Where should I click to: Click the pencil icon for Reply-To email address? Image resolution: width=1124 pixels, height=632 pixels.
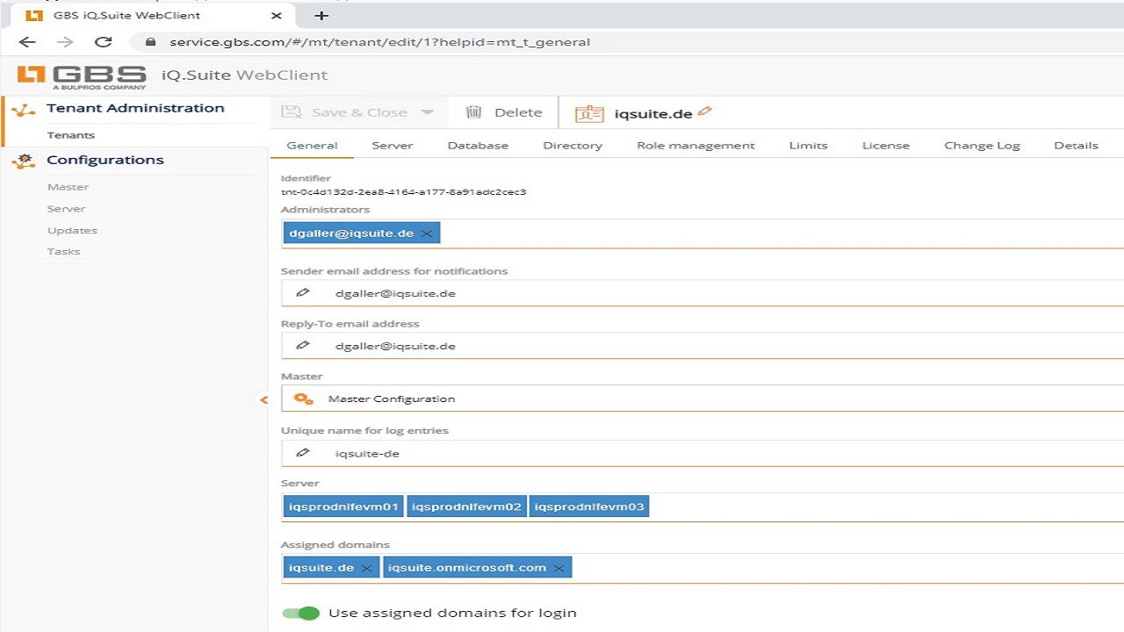303,346
